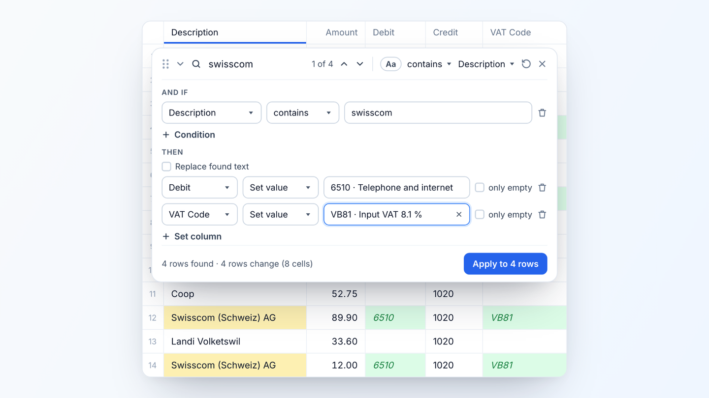Open the condition column dropdown showing Description

tap(211, 113)
